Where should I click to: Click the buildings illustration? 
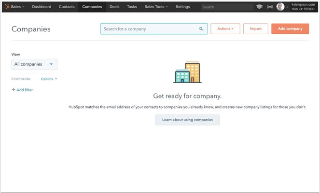click(x=187, y=72)
